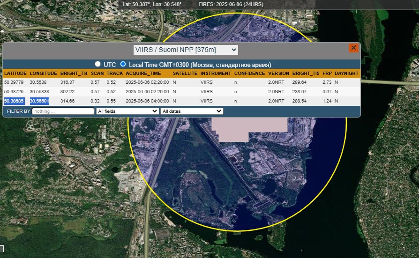The height and width of the screenshot is (258, 419).
Task: Select the UTC time radio button
Action: 97,64
